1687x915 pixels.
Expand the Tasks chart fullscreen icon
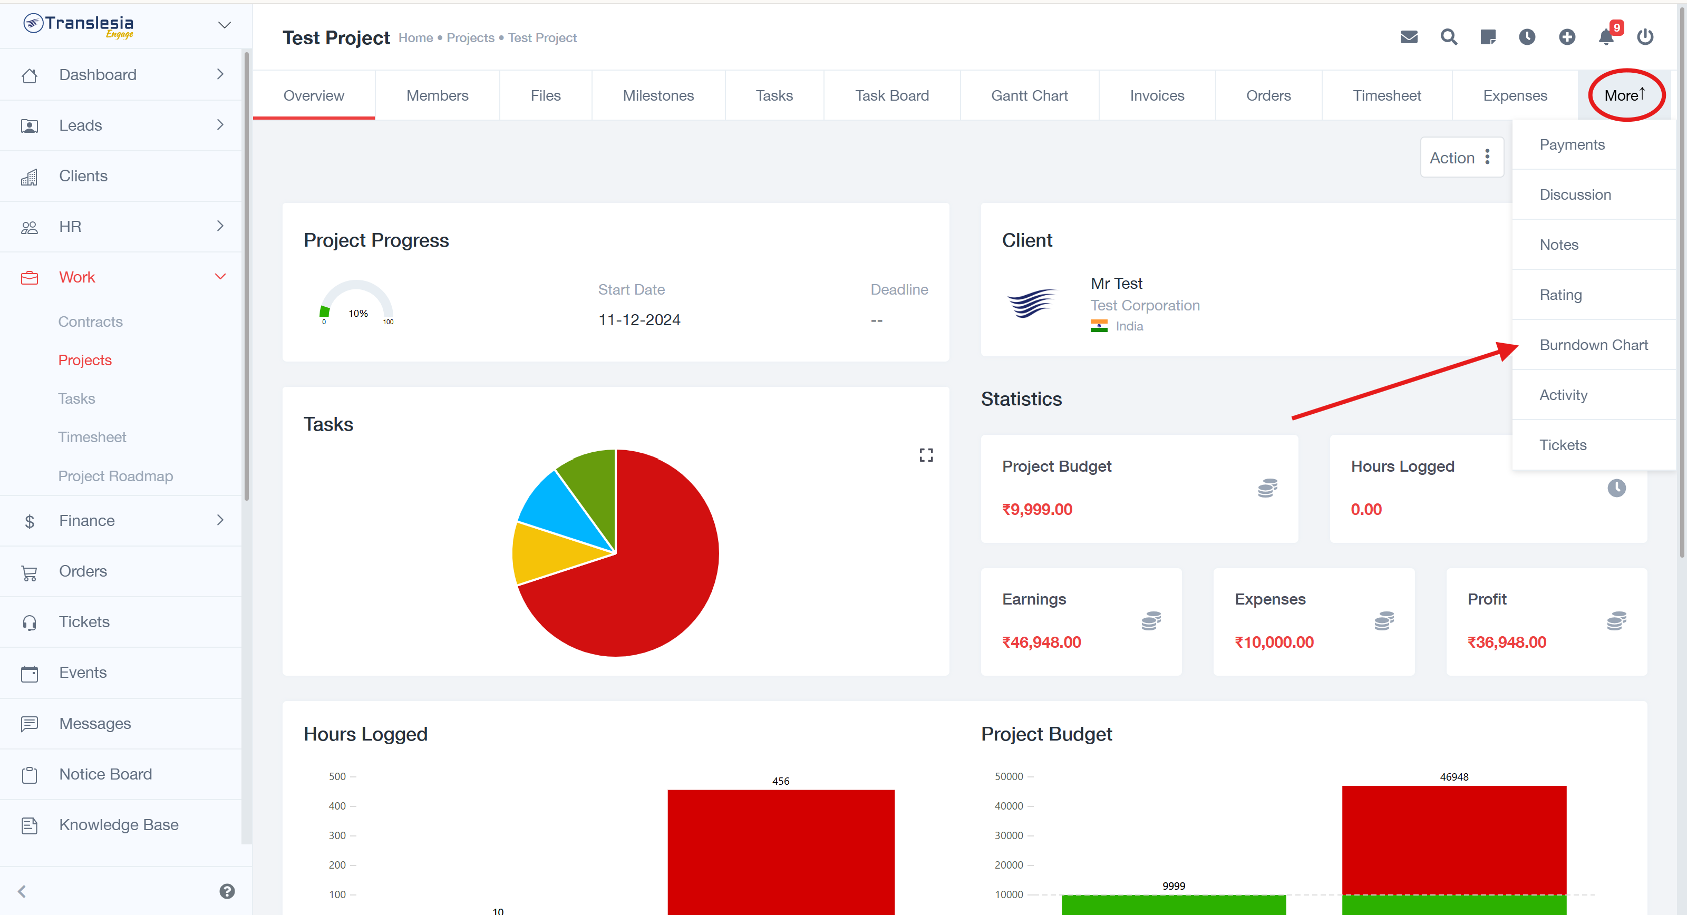coord(926,455)
